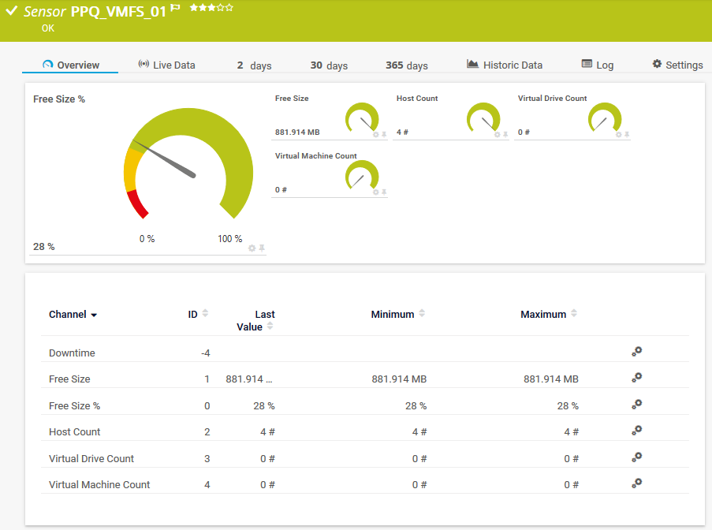The height and width of the screenshot is (530, 712).
Task: Toggle pin on the small Free Size gauge
Action: click(384, 135)
